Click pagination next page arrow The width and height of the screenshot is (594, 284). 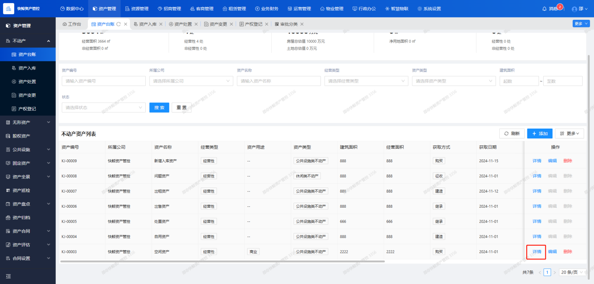click(x=554, y=272)
